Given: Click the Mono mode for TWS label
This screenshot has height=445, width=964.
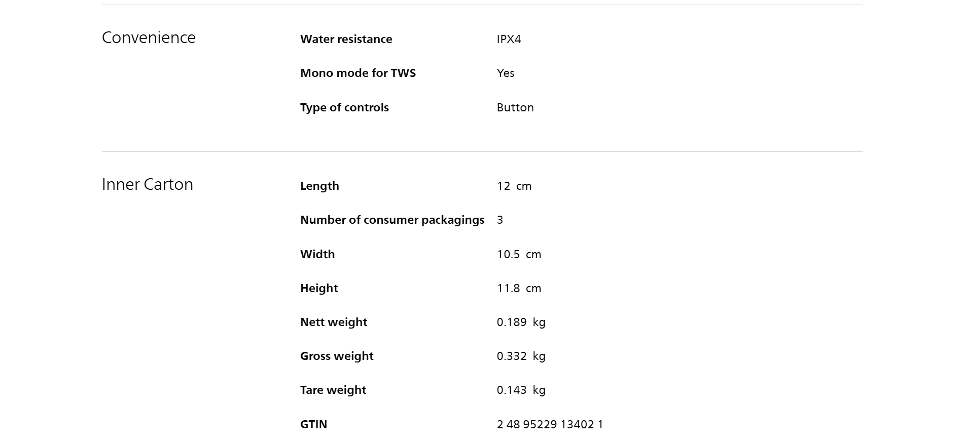Looking at the screenshot, I should (x=358, y=73).
